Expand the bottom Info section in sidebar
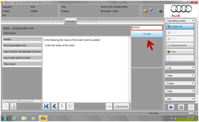This screenshot has height=122, width=199. coord(180,99)
